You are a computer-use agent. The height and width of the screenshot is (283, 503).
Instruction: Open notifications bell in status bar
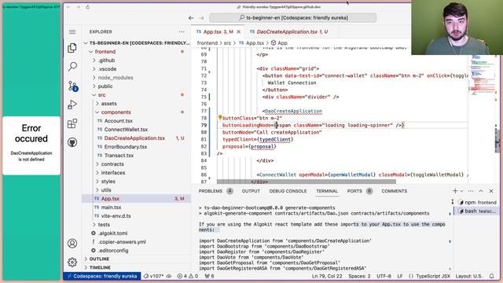[x=491, y=276]
